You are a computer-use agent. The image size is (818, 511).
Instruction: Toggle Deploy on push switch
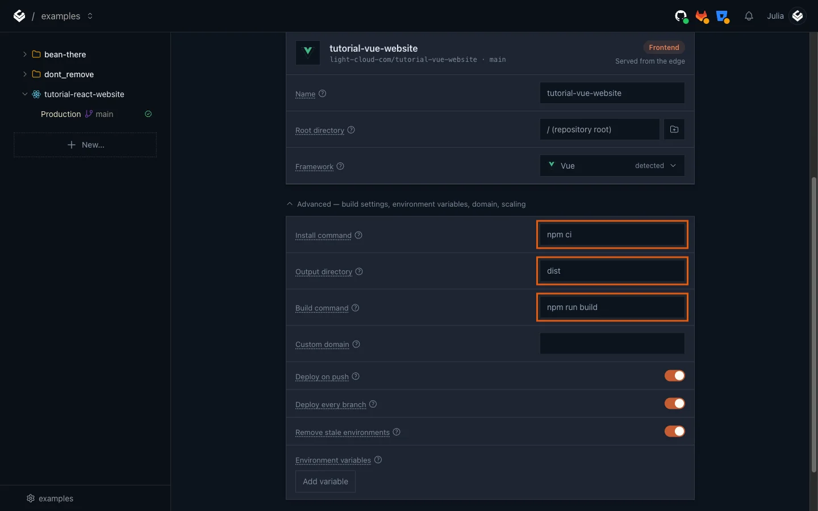pyautogui.click(x=675, y=376)
